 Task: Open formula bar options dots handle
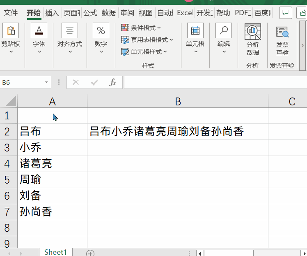pos(59,82)
